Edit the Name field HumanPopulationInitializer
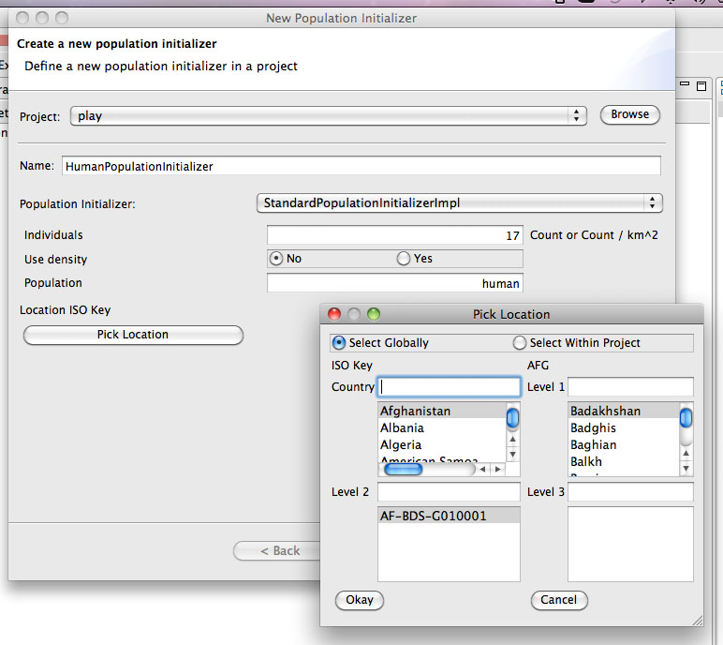The image size is (723, 645). [361, 166]
